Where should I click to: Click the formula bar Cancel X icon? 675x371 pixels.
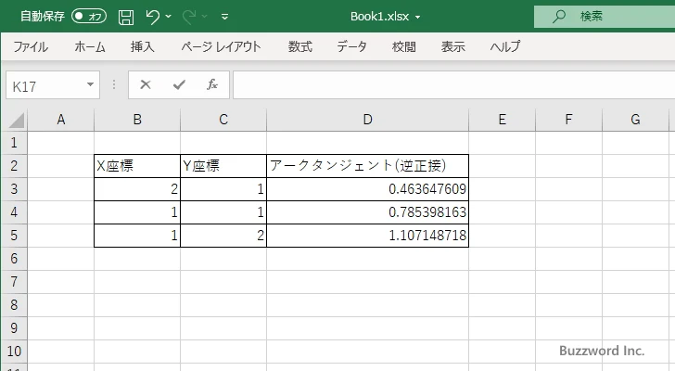[146, 84]
